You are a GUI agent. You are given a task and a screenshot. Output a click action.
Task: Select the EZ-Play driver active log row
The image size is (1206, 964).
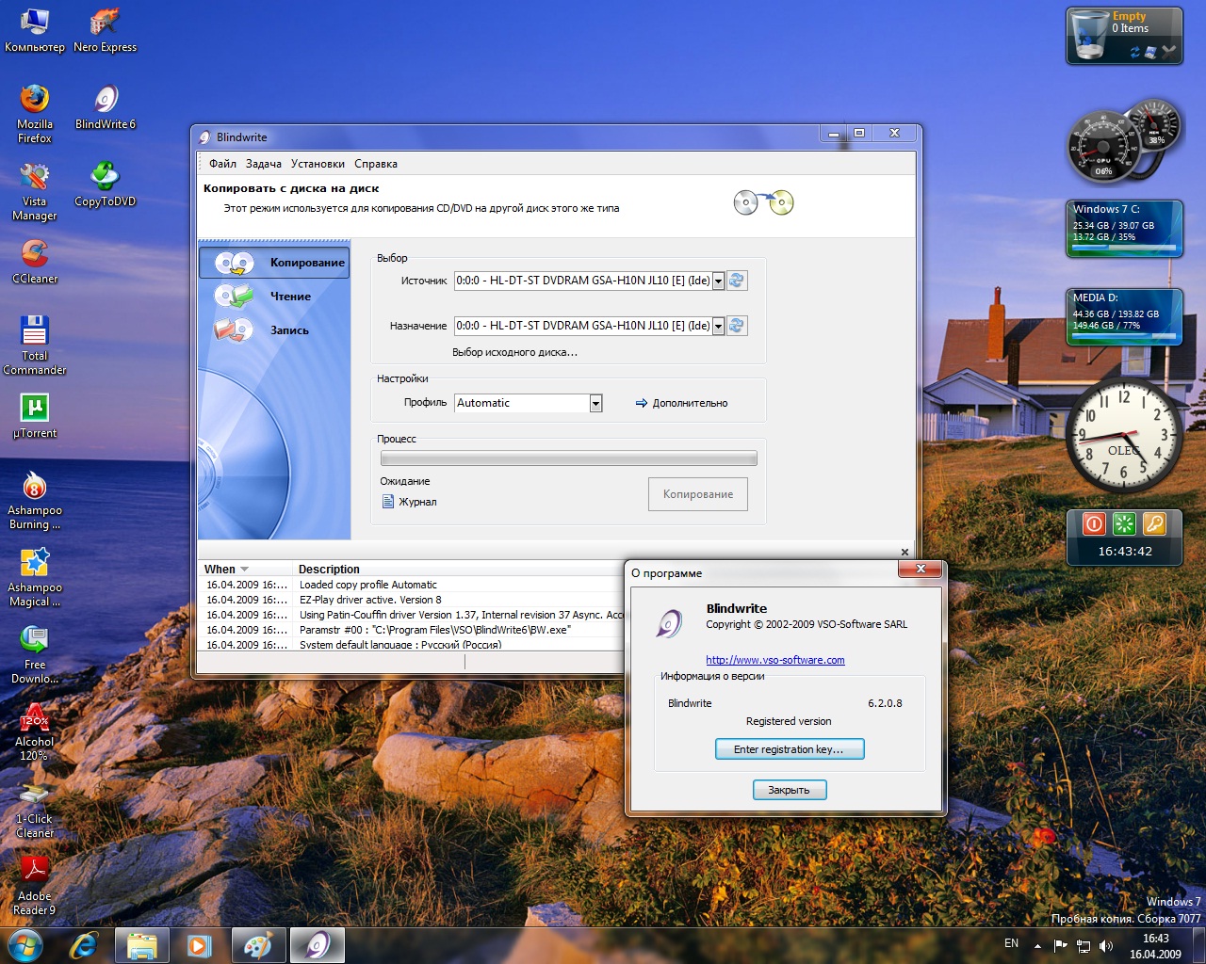tap(411, 600)
